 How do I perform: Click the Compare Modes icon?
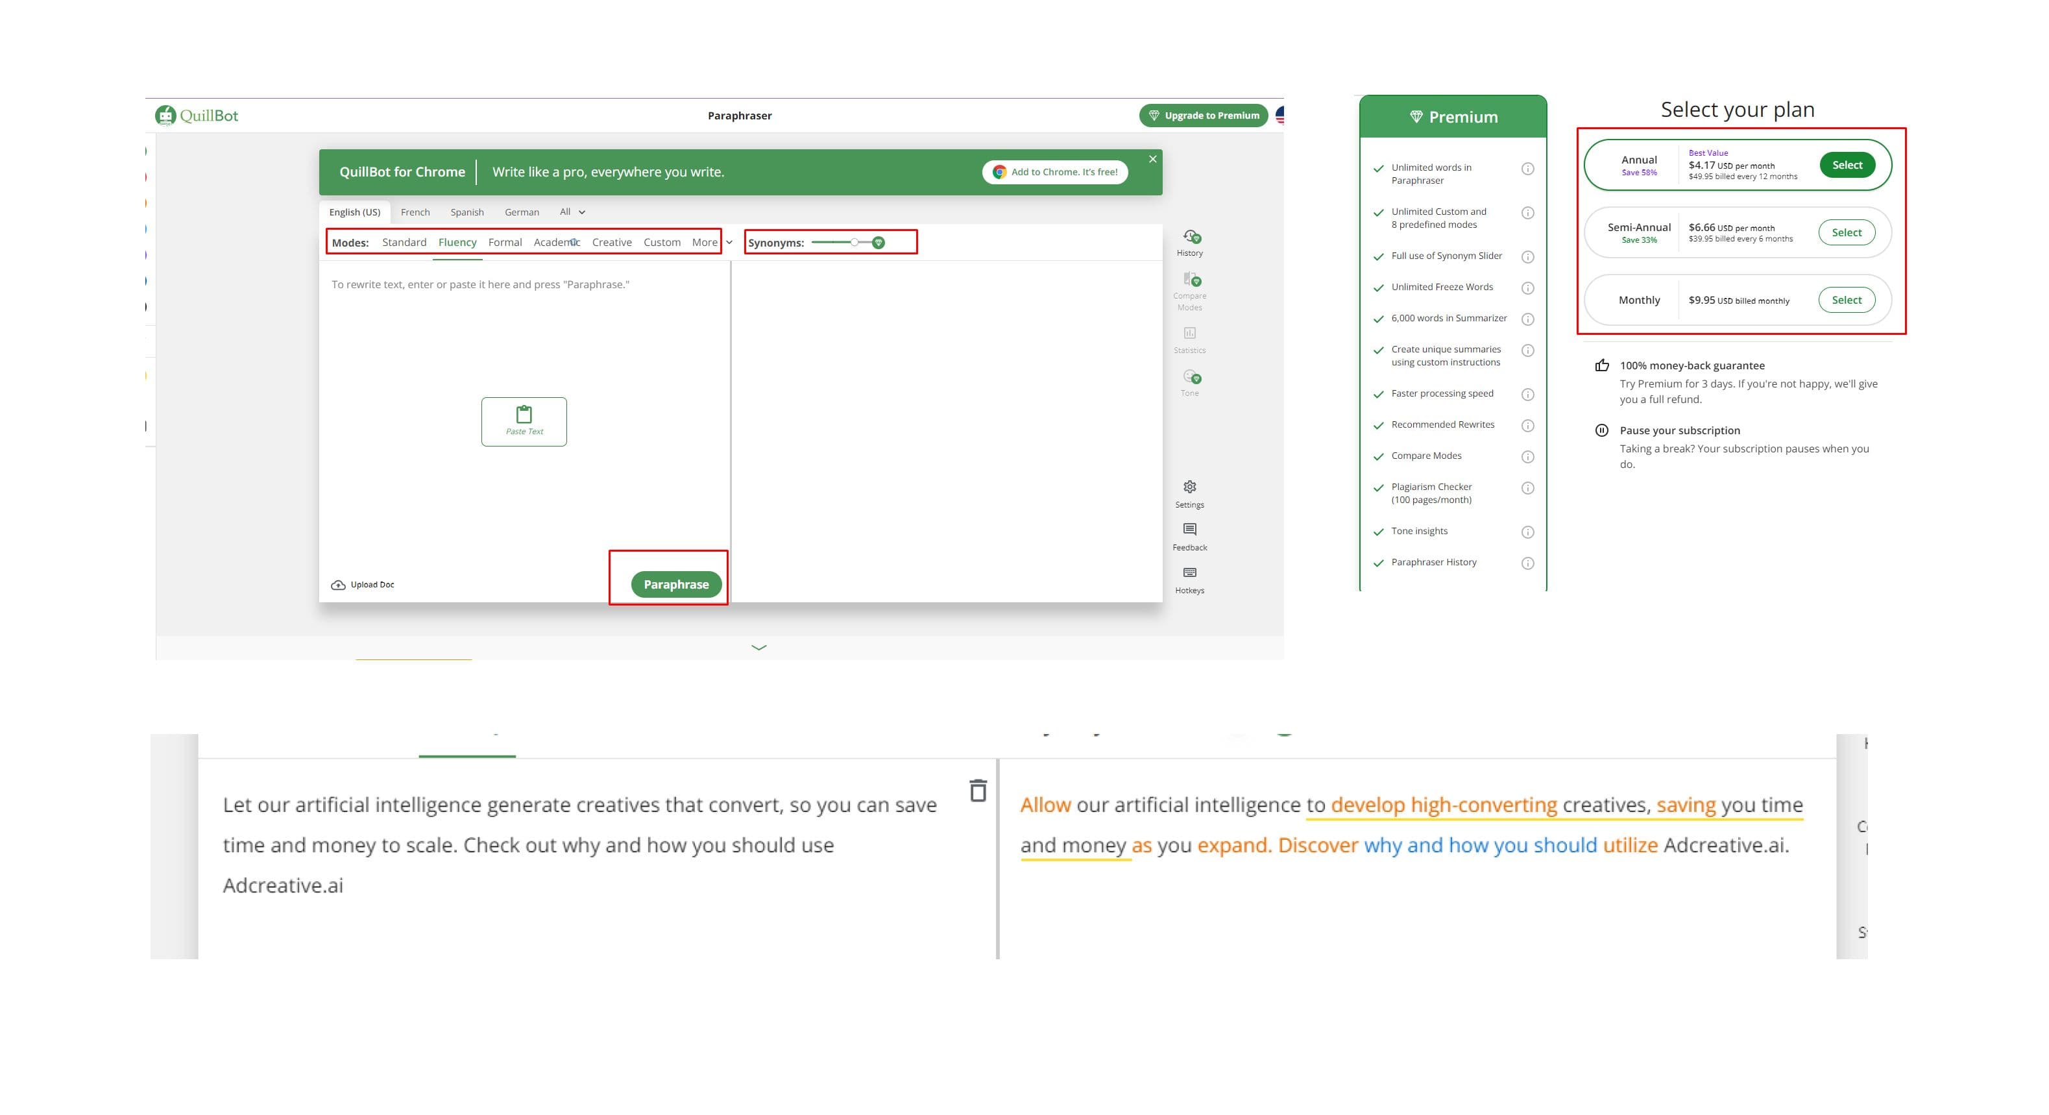1191,279
